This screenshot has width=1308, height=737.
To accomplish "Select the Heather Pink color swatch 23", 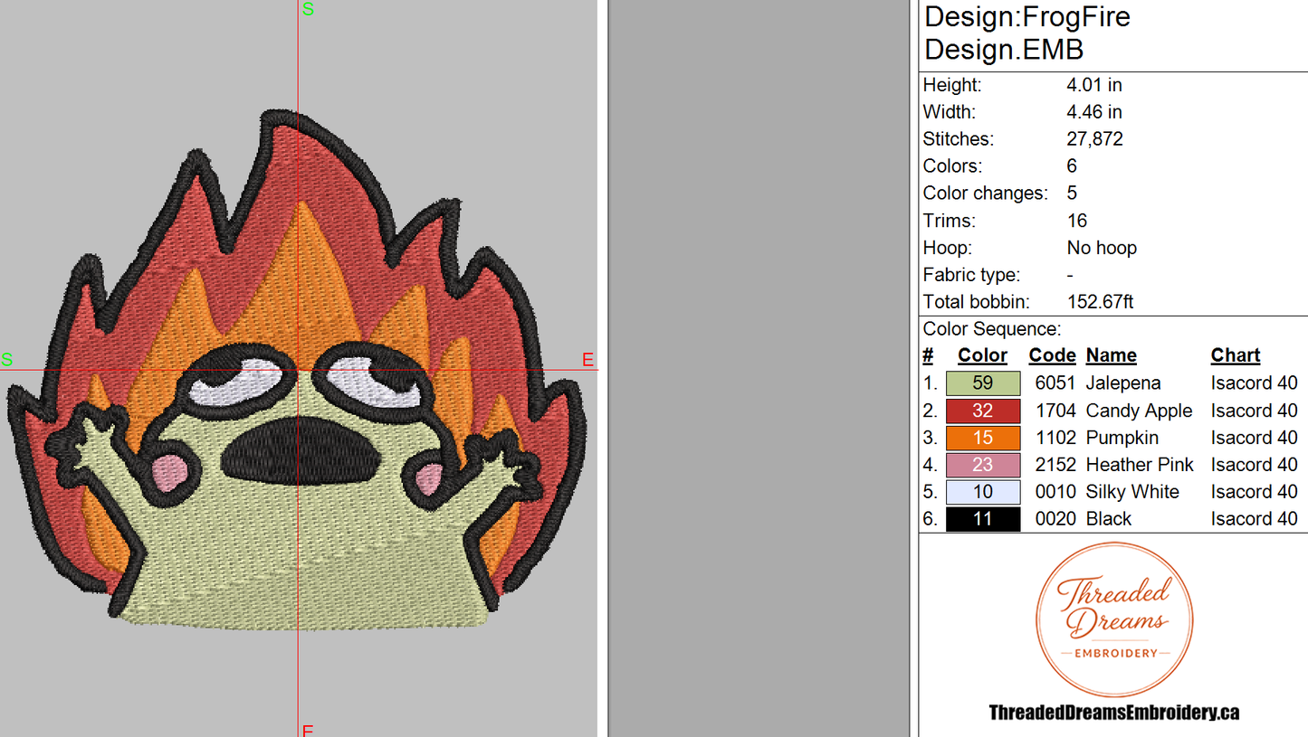I will [x=983, y=465].
